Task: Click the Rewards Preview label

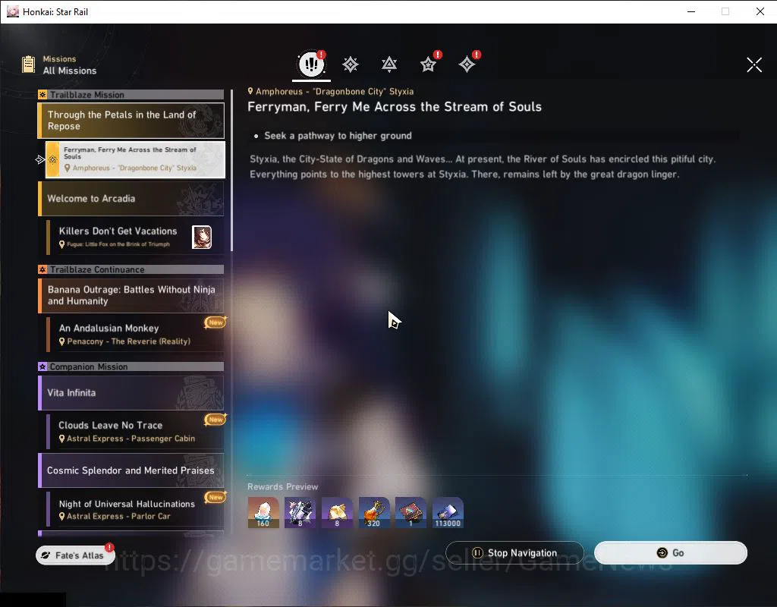Action: [282, 486]
